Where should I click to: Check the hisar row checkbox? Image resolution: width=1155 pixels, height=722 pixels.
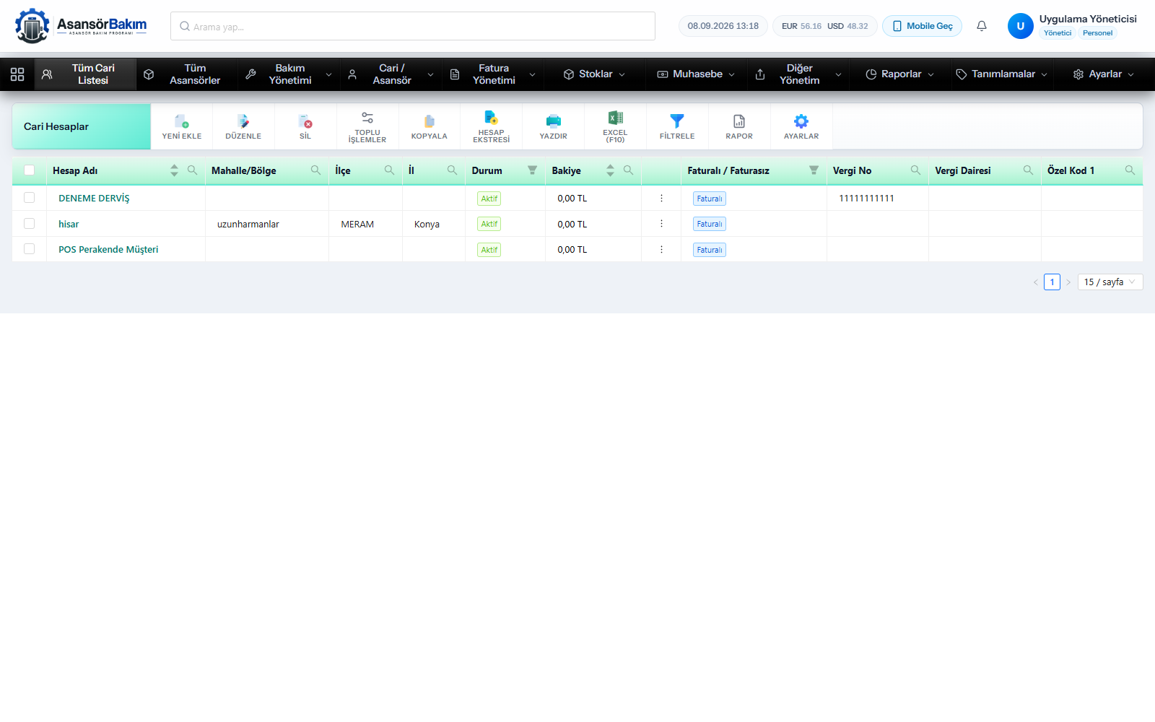click(x=30, y=224)
